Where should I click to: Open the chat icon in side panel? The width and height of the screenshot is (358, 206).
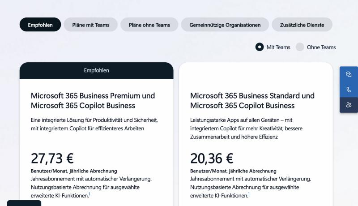point(349,74)
